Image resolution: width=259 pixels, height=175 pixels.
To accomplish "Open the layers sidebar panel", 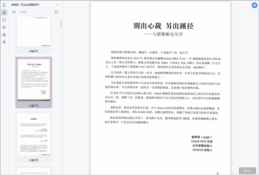I will [x=4, y=42].
